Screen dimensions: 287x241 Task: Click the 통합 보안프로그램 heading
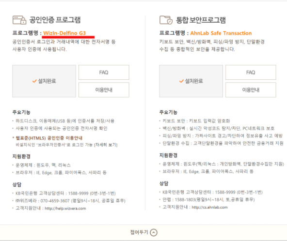(x=201, y=20)
